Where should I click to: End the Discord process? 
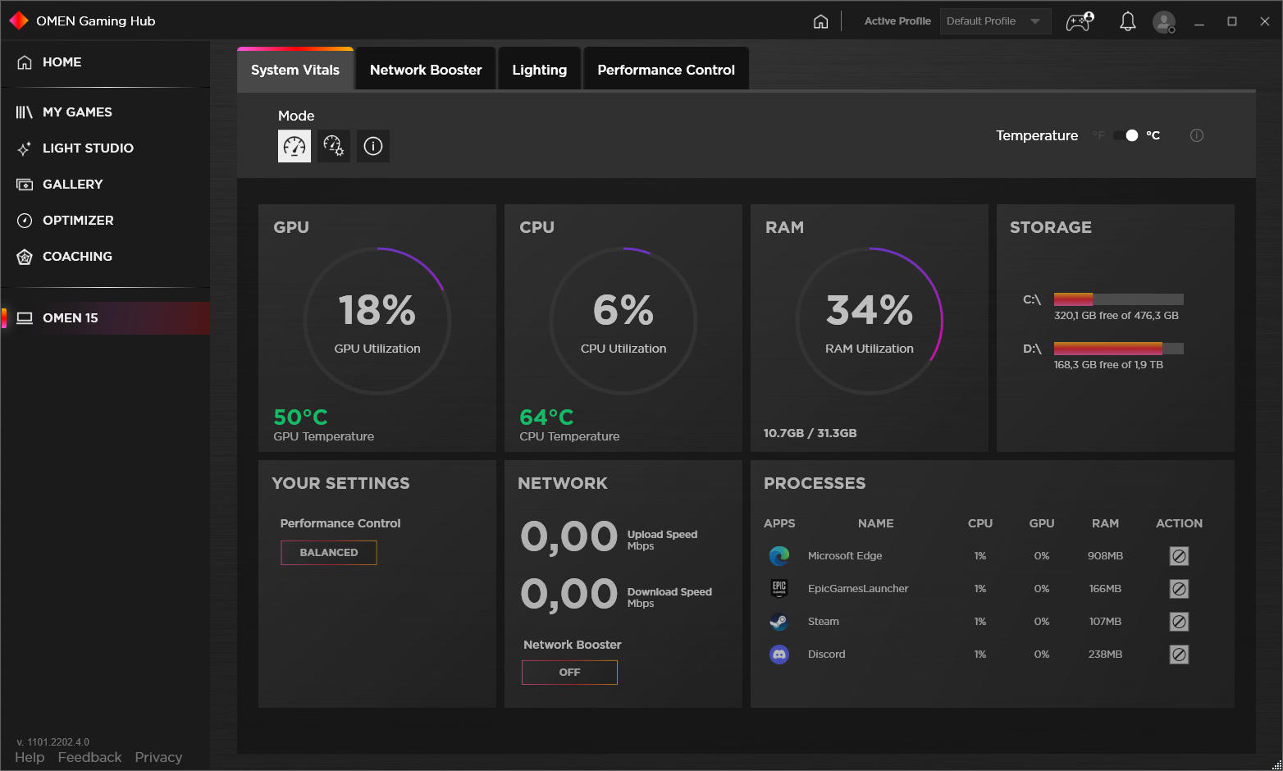pos(1179,655)
